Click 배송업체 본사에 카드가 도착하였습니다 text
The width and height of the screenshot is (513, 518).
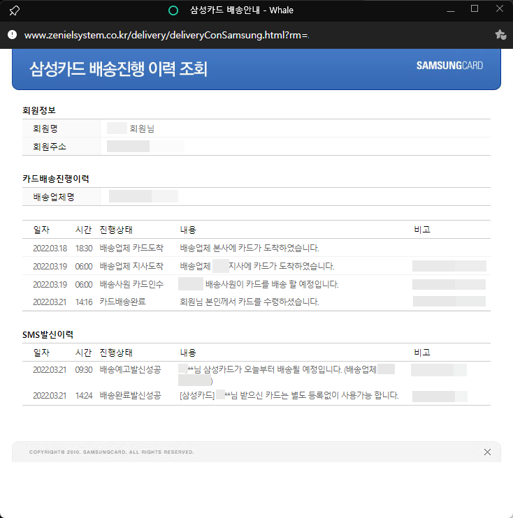coord(250,248)
